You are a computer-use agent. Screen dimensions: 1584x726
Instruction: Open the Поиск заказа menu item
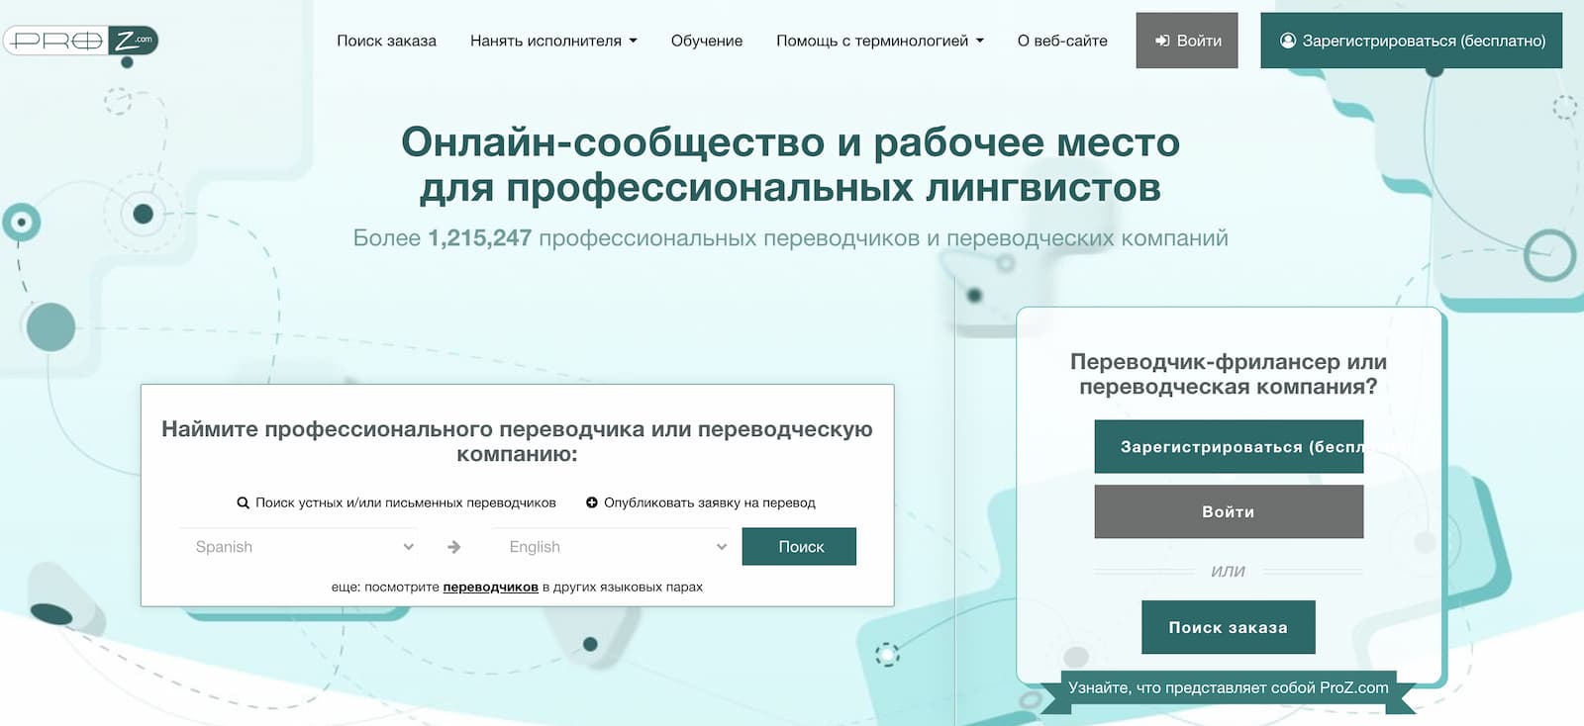pyautogui.click(x=386, y=41)
